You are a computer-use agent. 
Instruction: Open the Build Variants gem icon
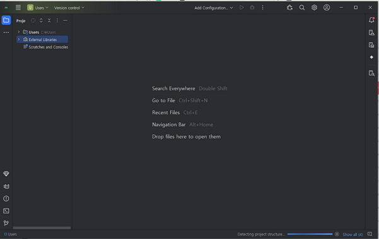point(6,174)
